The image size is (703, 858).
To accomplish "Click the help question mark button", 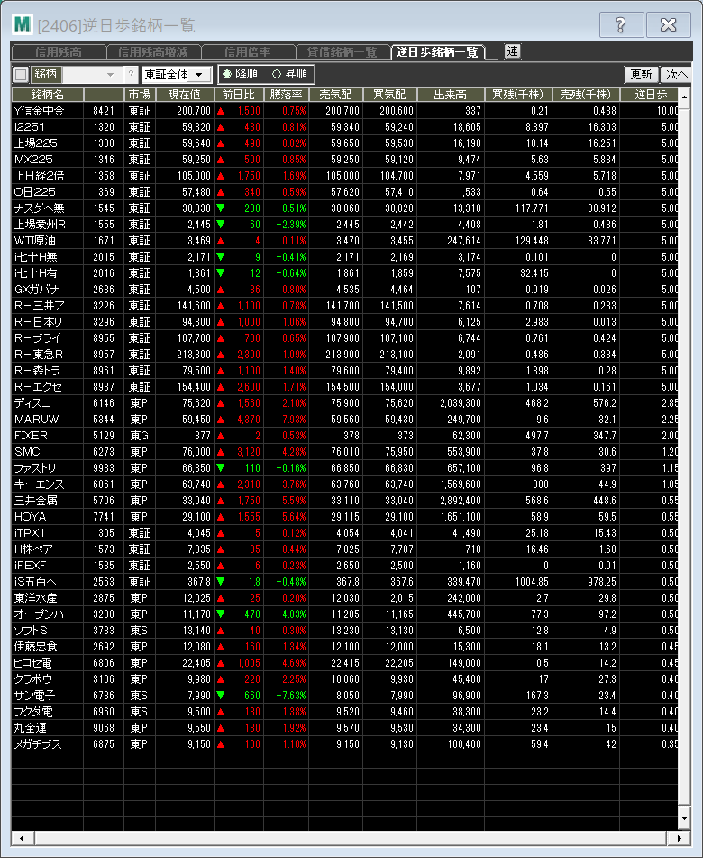I will point(622,25).
